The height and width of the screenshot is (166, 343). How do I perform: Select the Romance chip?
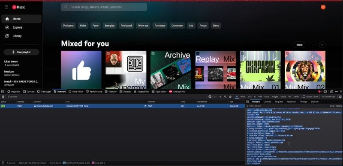(x=160, y=26)
